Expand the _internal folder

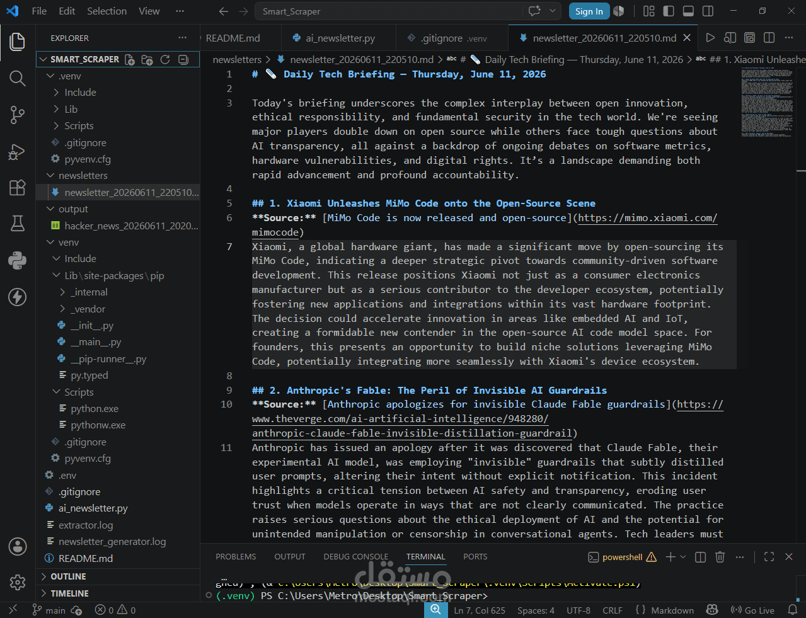[118, 292]
